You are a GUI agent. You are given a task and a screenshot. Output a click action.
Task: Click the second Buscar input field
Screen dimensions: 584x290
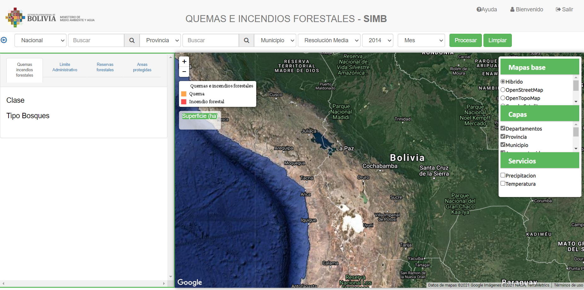coord(211,40)
